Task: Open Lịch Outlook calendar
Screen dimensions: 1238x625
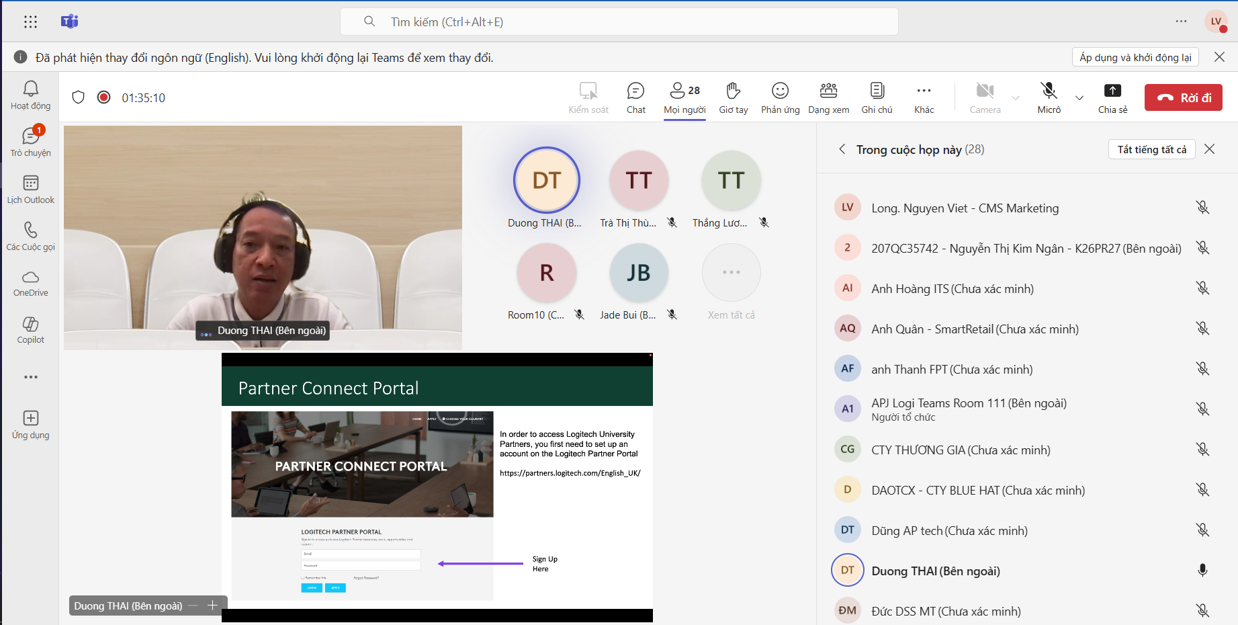Action: [31, 190]
